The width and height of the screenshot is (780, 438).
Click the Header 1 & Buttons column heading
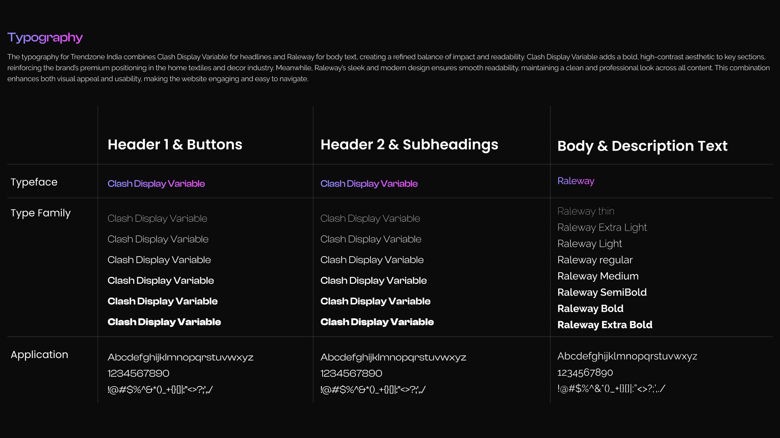175,145
